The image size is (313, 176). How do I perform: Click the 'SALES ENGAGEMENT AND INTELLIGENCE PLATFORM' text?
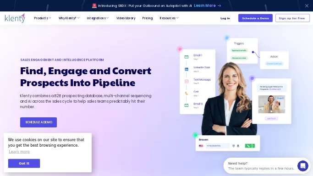[x=62, y=60]
